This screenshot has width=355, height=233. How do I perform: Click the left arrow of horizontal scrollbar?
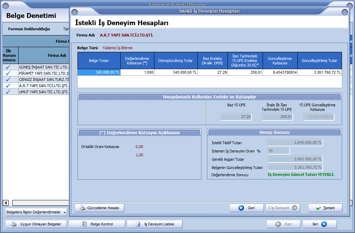[x=6, y=203]
